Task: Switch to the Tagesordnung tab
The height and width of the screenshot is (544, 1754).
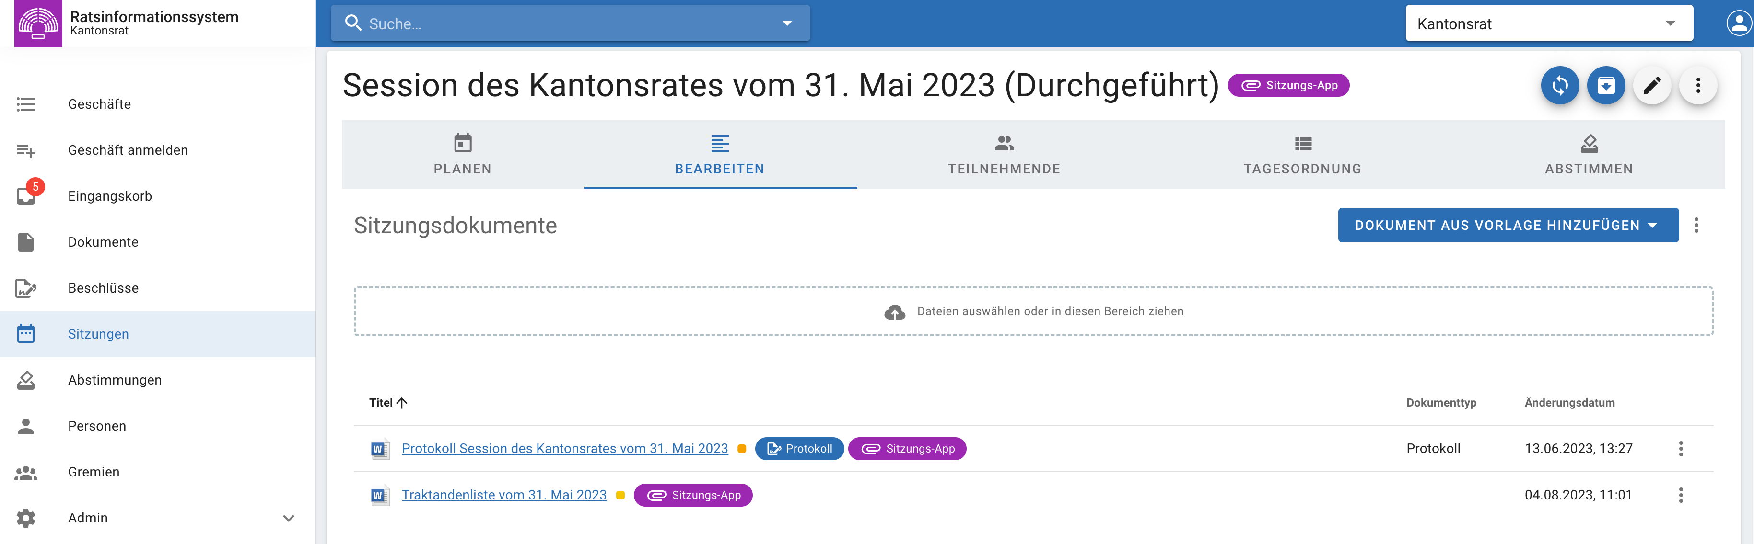Action: tap(1302, 154)
